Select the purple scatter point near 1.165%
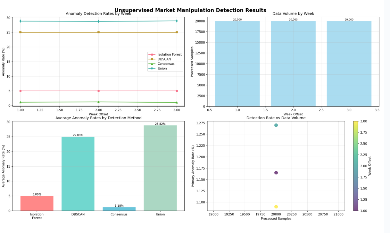 276,173
